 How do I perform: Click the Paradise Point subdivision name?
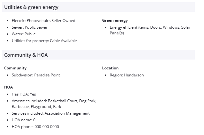(x=47, y=75)
